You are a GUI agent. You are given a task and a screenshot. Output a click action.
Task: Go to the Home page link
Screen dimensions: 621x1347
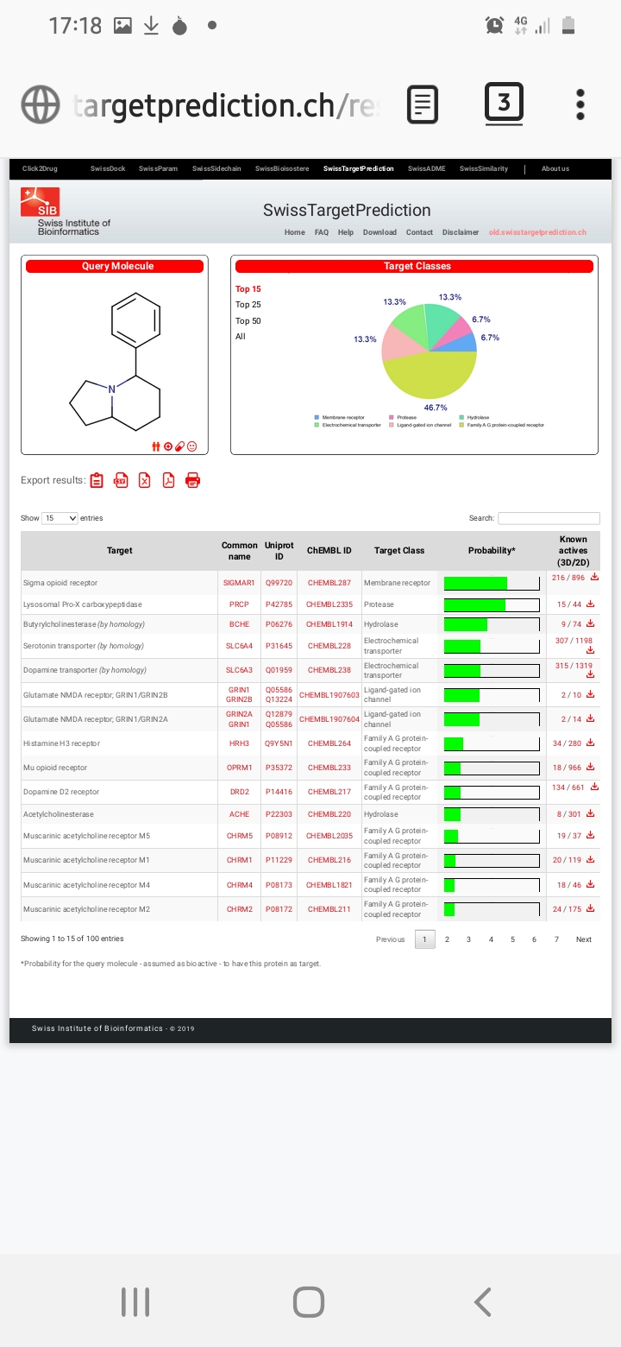(x=295, y=232)
